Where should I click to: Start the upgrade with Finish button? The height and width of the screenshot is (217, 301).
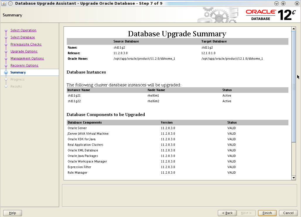coord(267,213)
